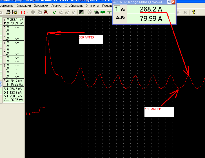Viewport: 205px width, 158px height.
Task: Click the binoculars search icon
Action: [96, 12]
